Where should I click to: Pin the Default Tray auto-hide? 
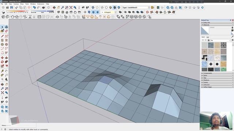[230, 20]
